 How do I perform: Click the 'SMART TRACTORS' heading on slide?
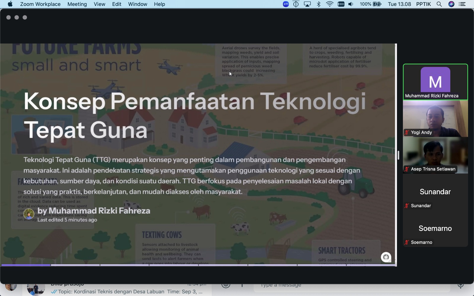[x=342, y=251]
